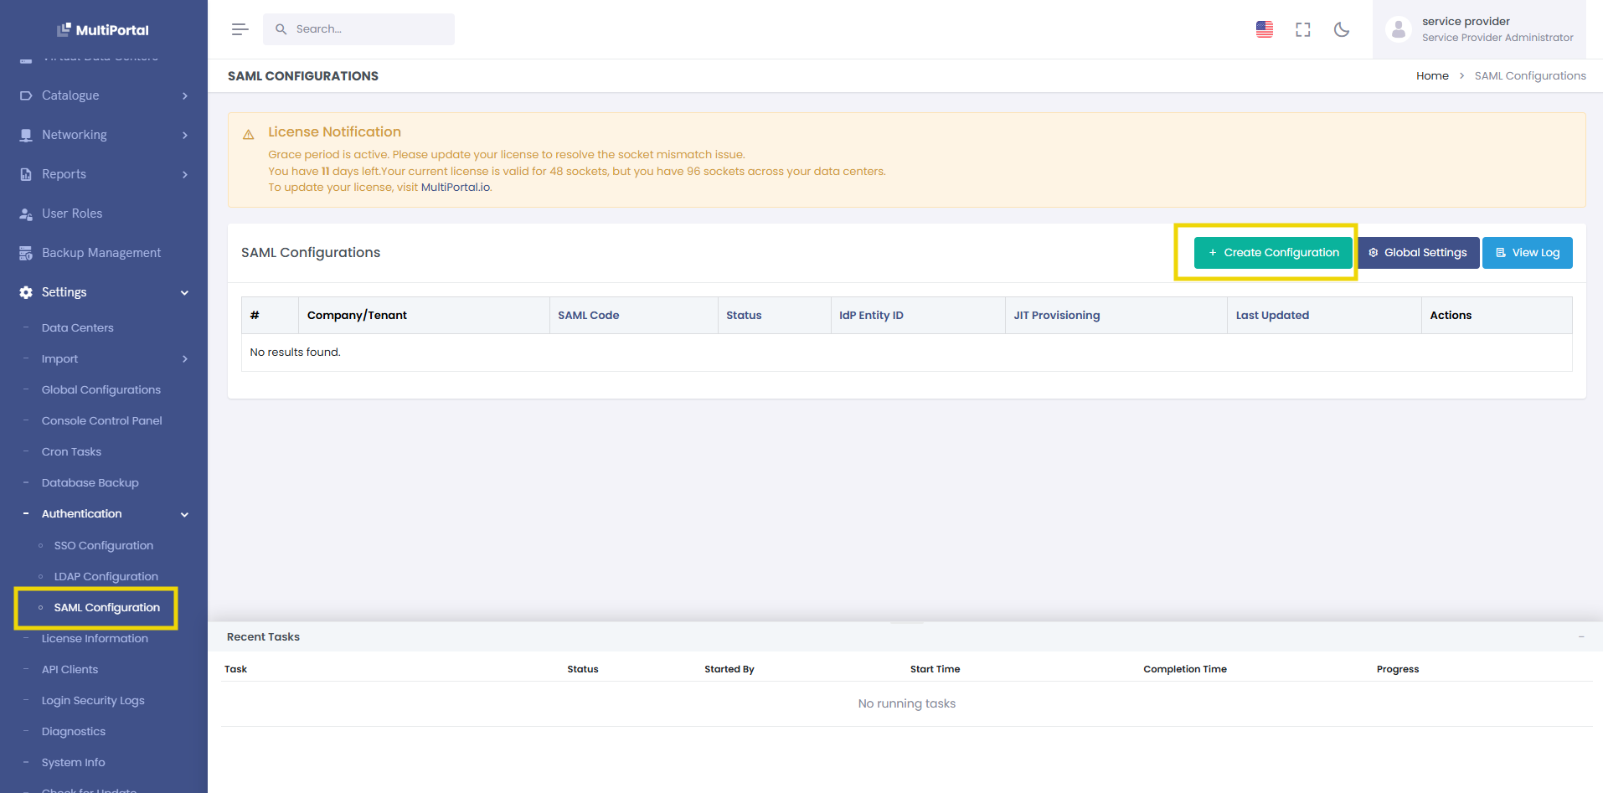This screenshot has width=1603, height=793.
Task: Expand the Import settings chevron
Action: [x=184, y=358]
